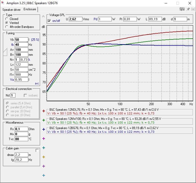
Task: Click the Vb volume input field
Action: [x=21, y=40]
